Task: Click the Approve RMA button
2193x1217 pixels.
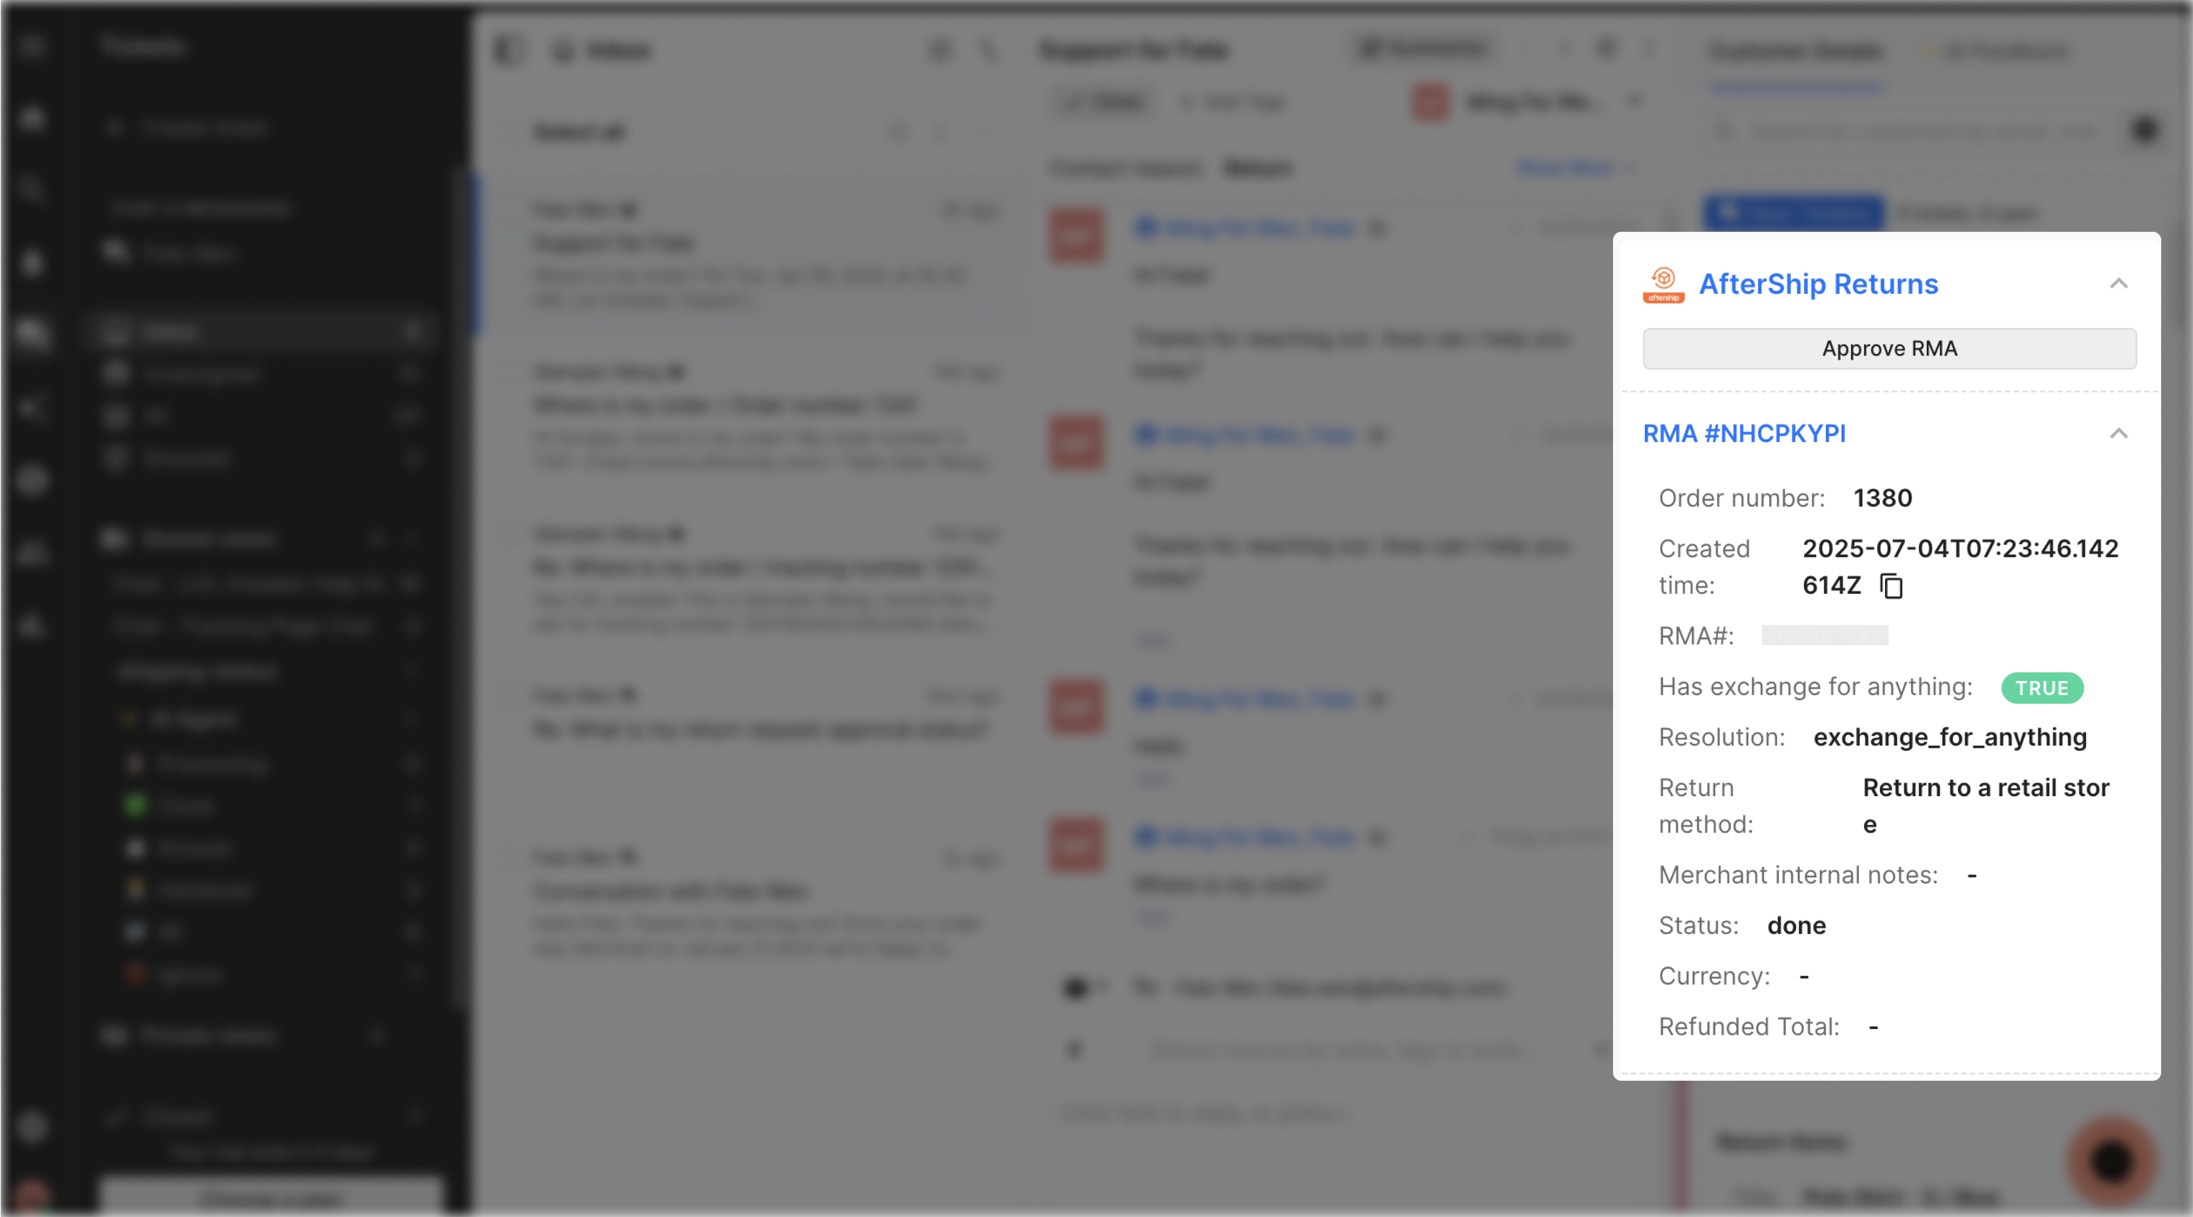Action: coord(1889,348)
